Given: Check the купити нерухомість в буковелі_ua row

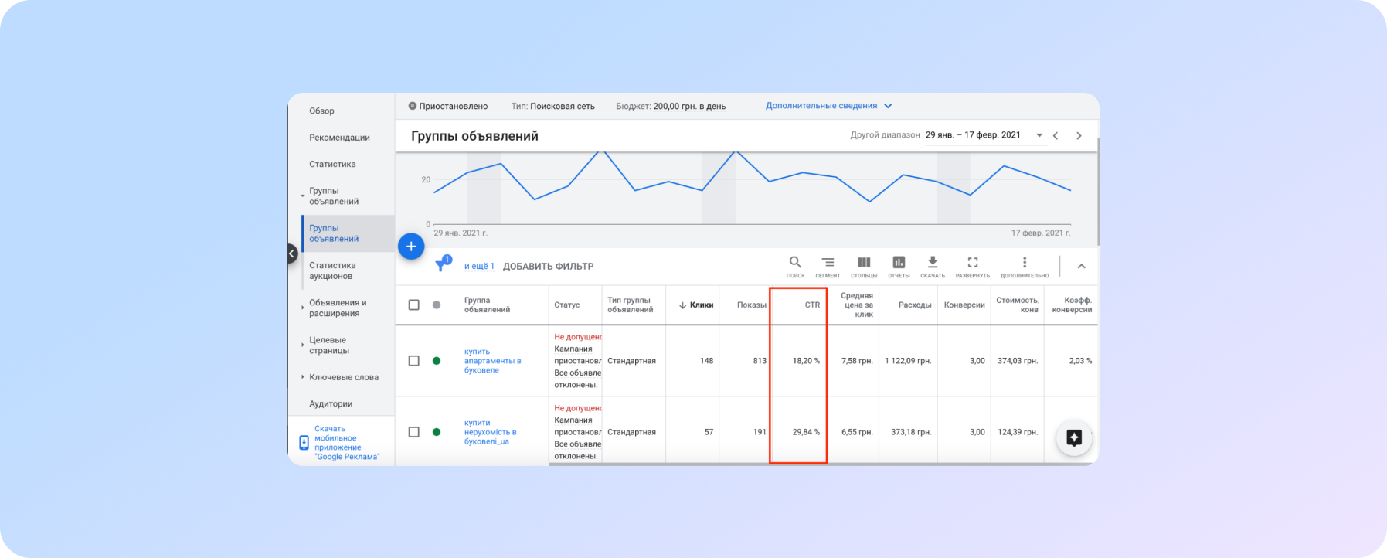Looking at the screenshot, I should pos(414,432).
